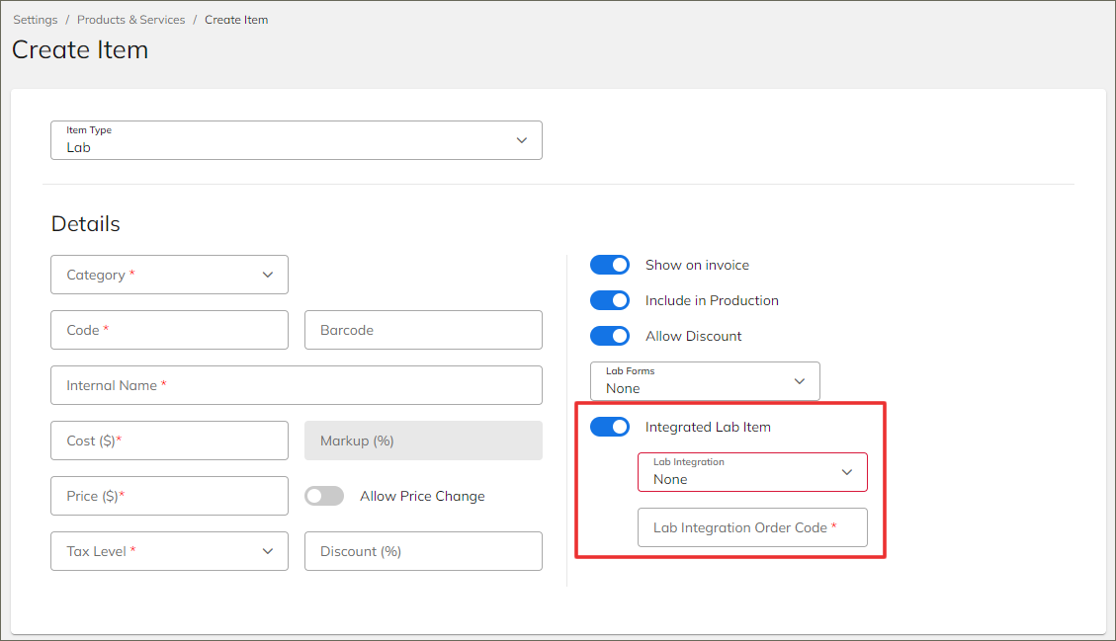Disable the Allow Discount toggle
Viewport: 1116px width, 641px height.
coord(610,336)
